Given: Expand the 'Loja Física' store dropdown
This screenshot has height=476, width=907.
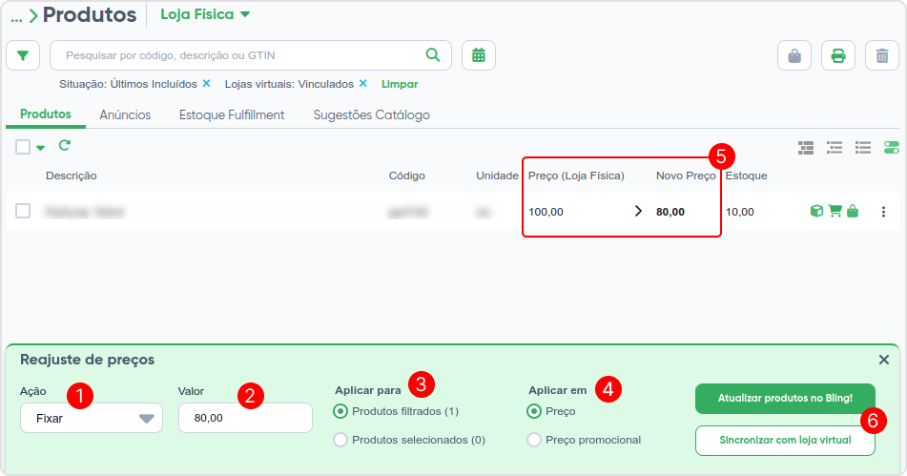Looking at the screenshot, I should click(x=205, y=14).
